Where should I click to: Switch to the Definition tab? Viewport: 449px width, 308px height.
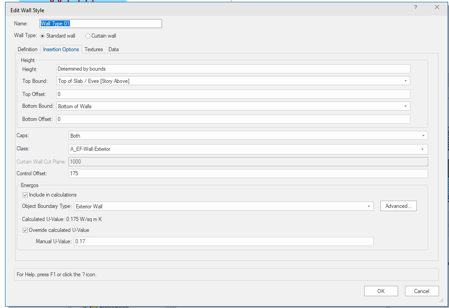[x=27, y=49]
